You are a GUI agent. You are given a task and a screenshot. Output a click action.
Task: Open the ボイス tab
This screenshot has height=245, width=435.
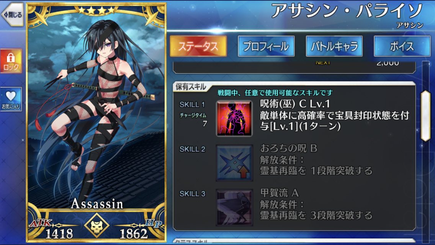pos(402,46)
